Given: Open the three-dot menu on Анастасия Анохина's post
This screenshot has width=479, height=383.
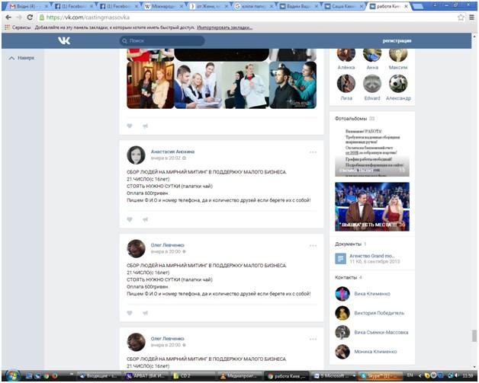Looking at the screenshot, I should click(313, 152).
